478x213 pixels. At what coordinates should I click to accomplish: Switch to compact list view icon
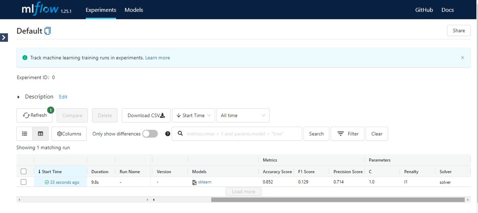(25, 134)
